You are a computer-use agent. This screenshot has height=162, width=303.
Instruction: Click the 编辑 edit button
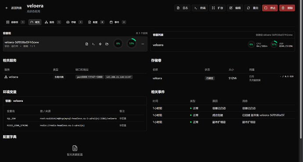[235, 8]
